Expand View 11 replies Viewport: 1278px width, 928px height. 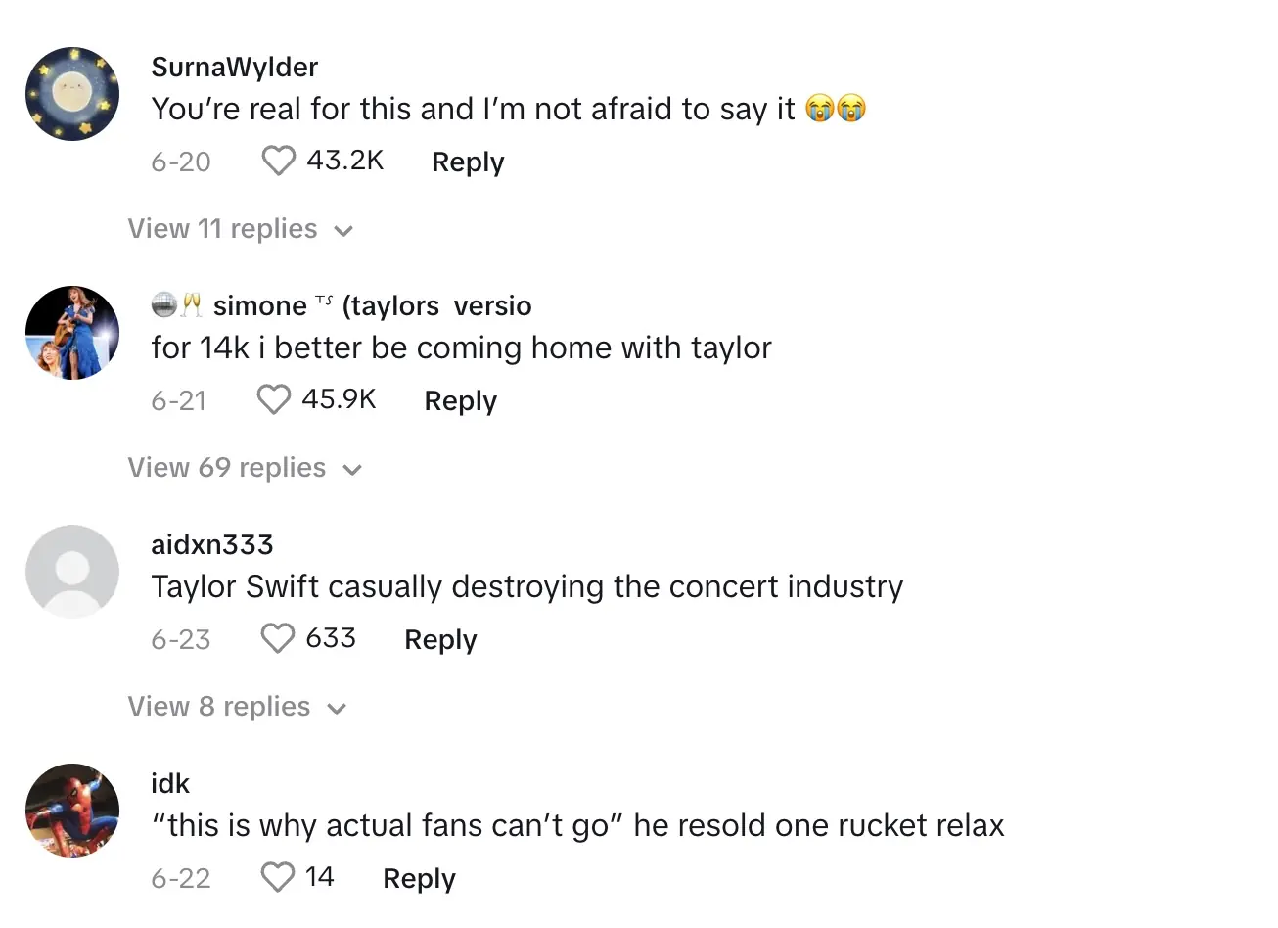240,229
